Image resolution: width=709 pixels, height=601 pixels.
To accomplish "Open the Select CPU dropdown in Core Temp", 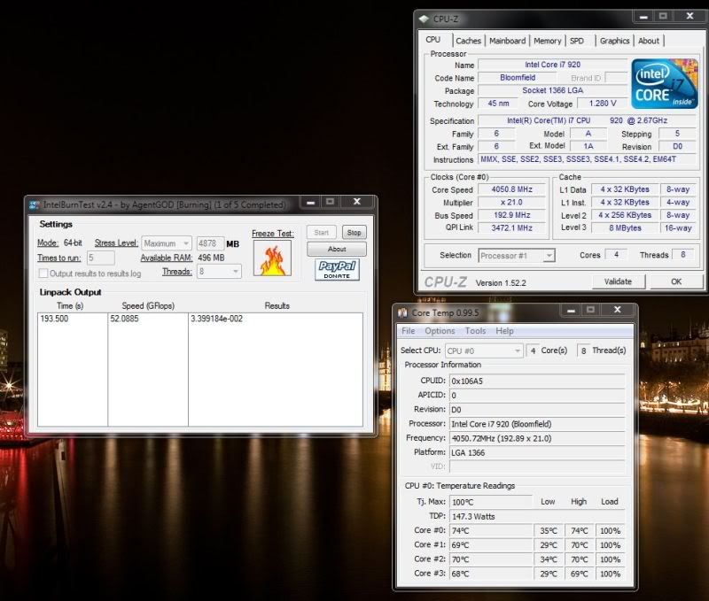I will click(x=484, y=351).
